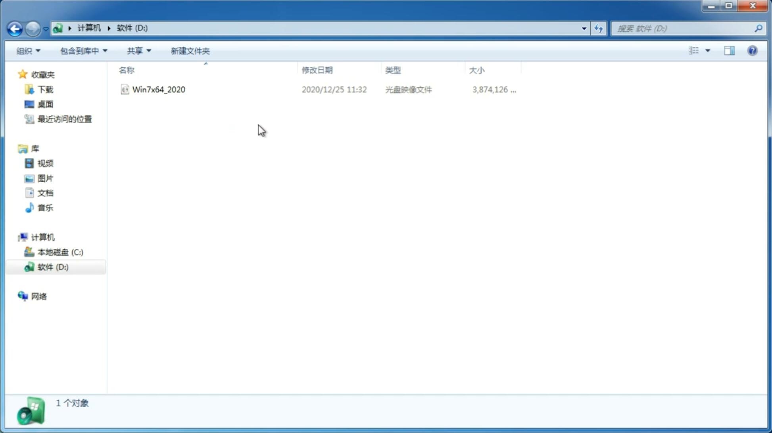The image size is (772, 433).
Task: Open the Win7x64_2020 disc image file
Action: [159, 89]
